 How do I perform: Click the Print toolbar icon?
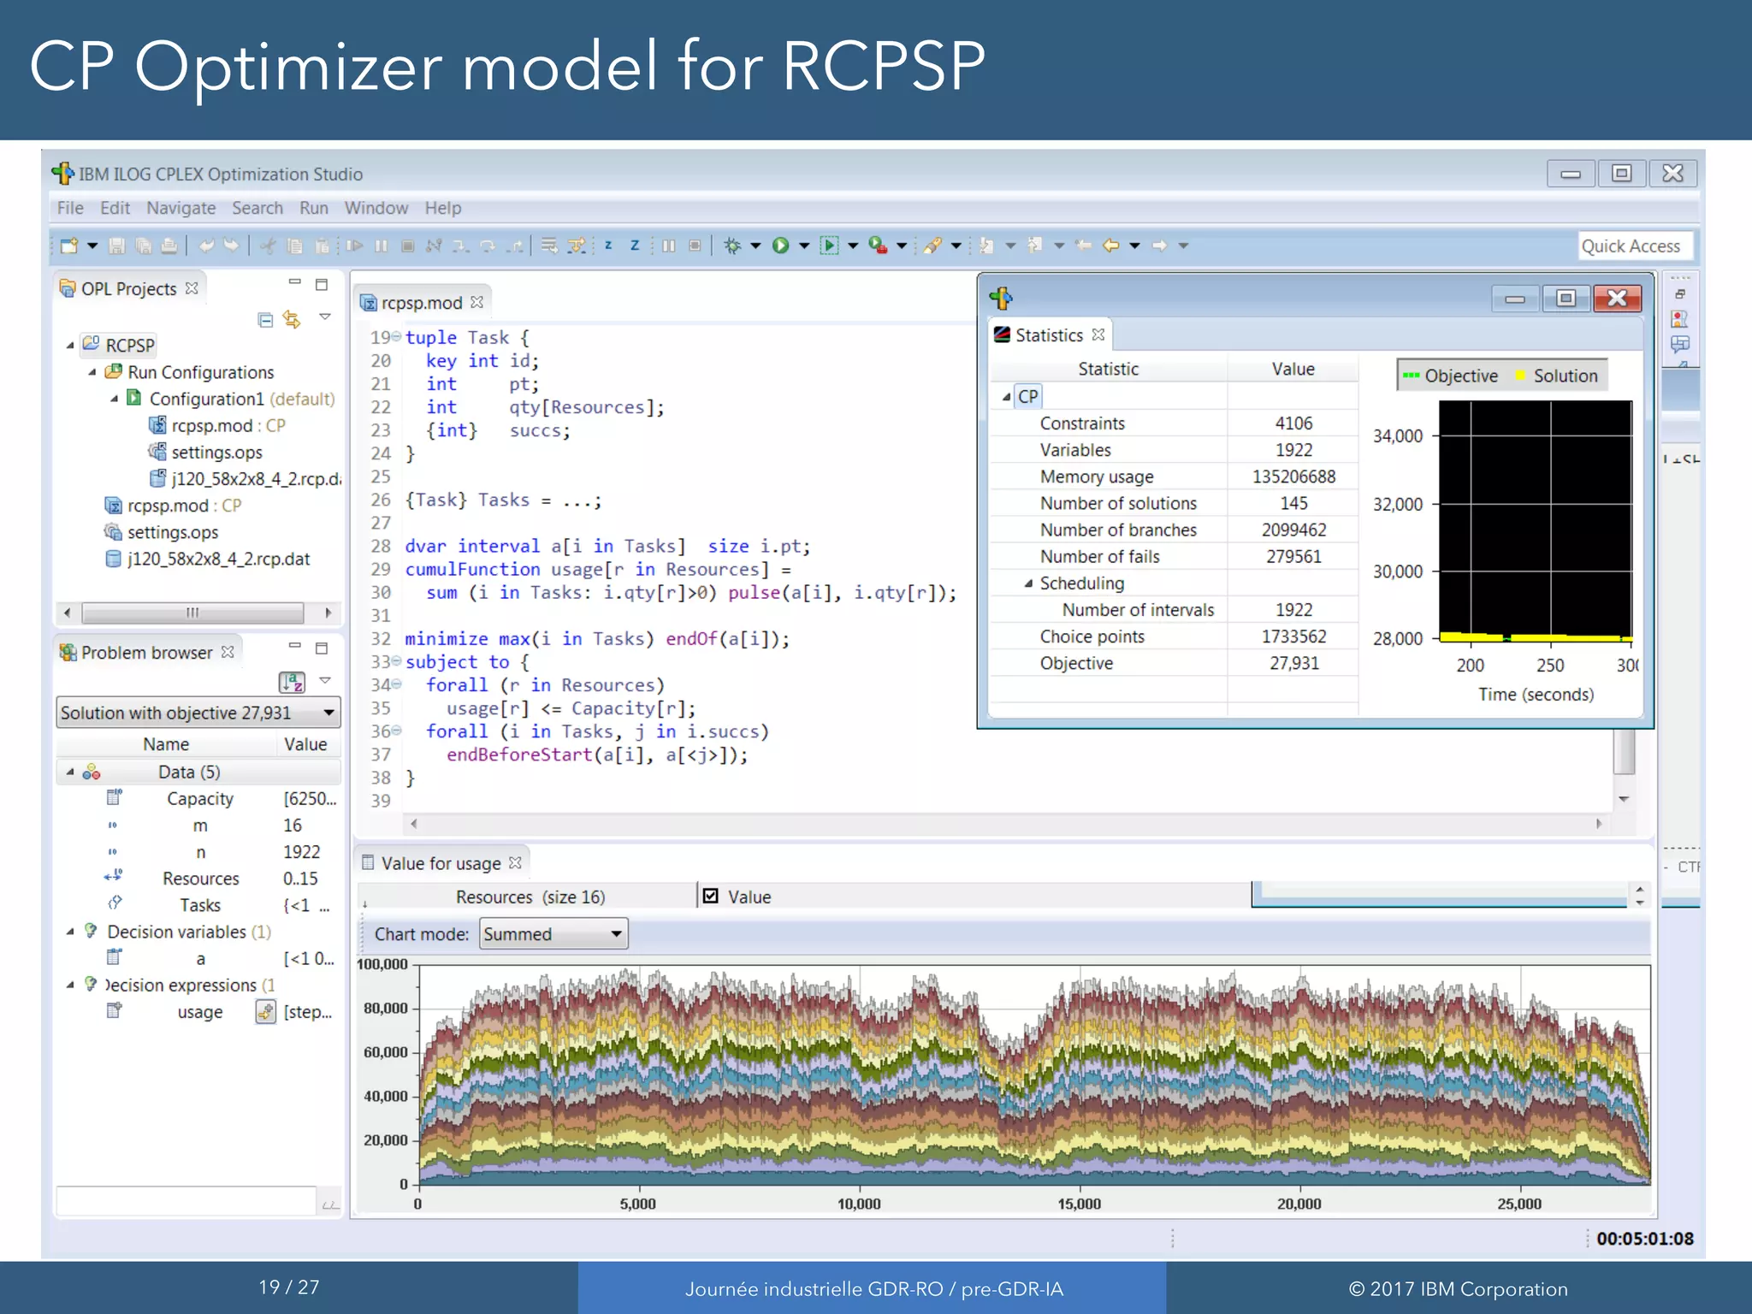[169, 246]
